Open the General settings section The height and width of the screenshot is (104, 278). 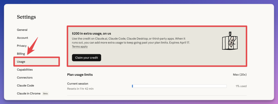[x=22, y=30]
